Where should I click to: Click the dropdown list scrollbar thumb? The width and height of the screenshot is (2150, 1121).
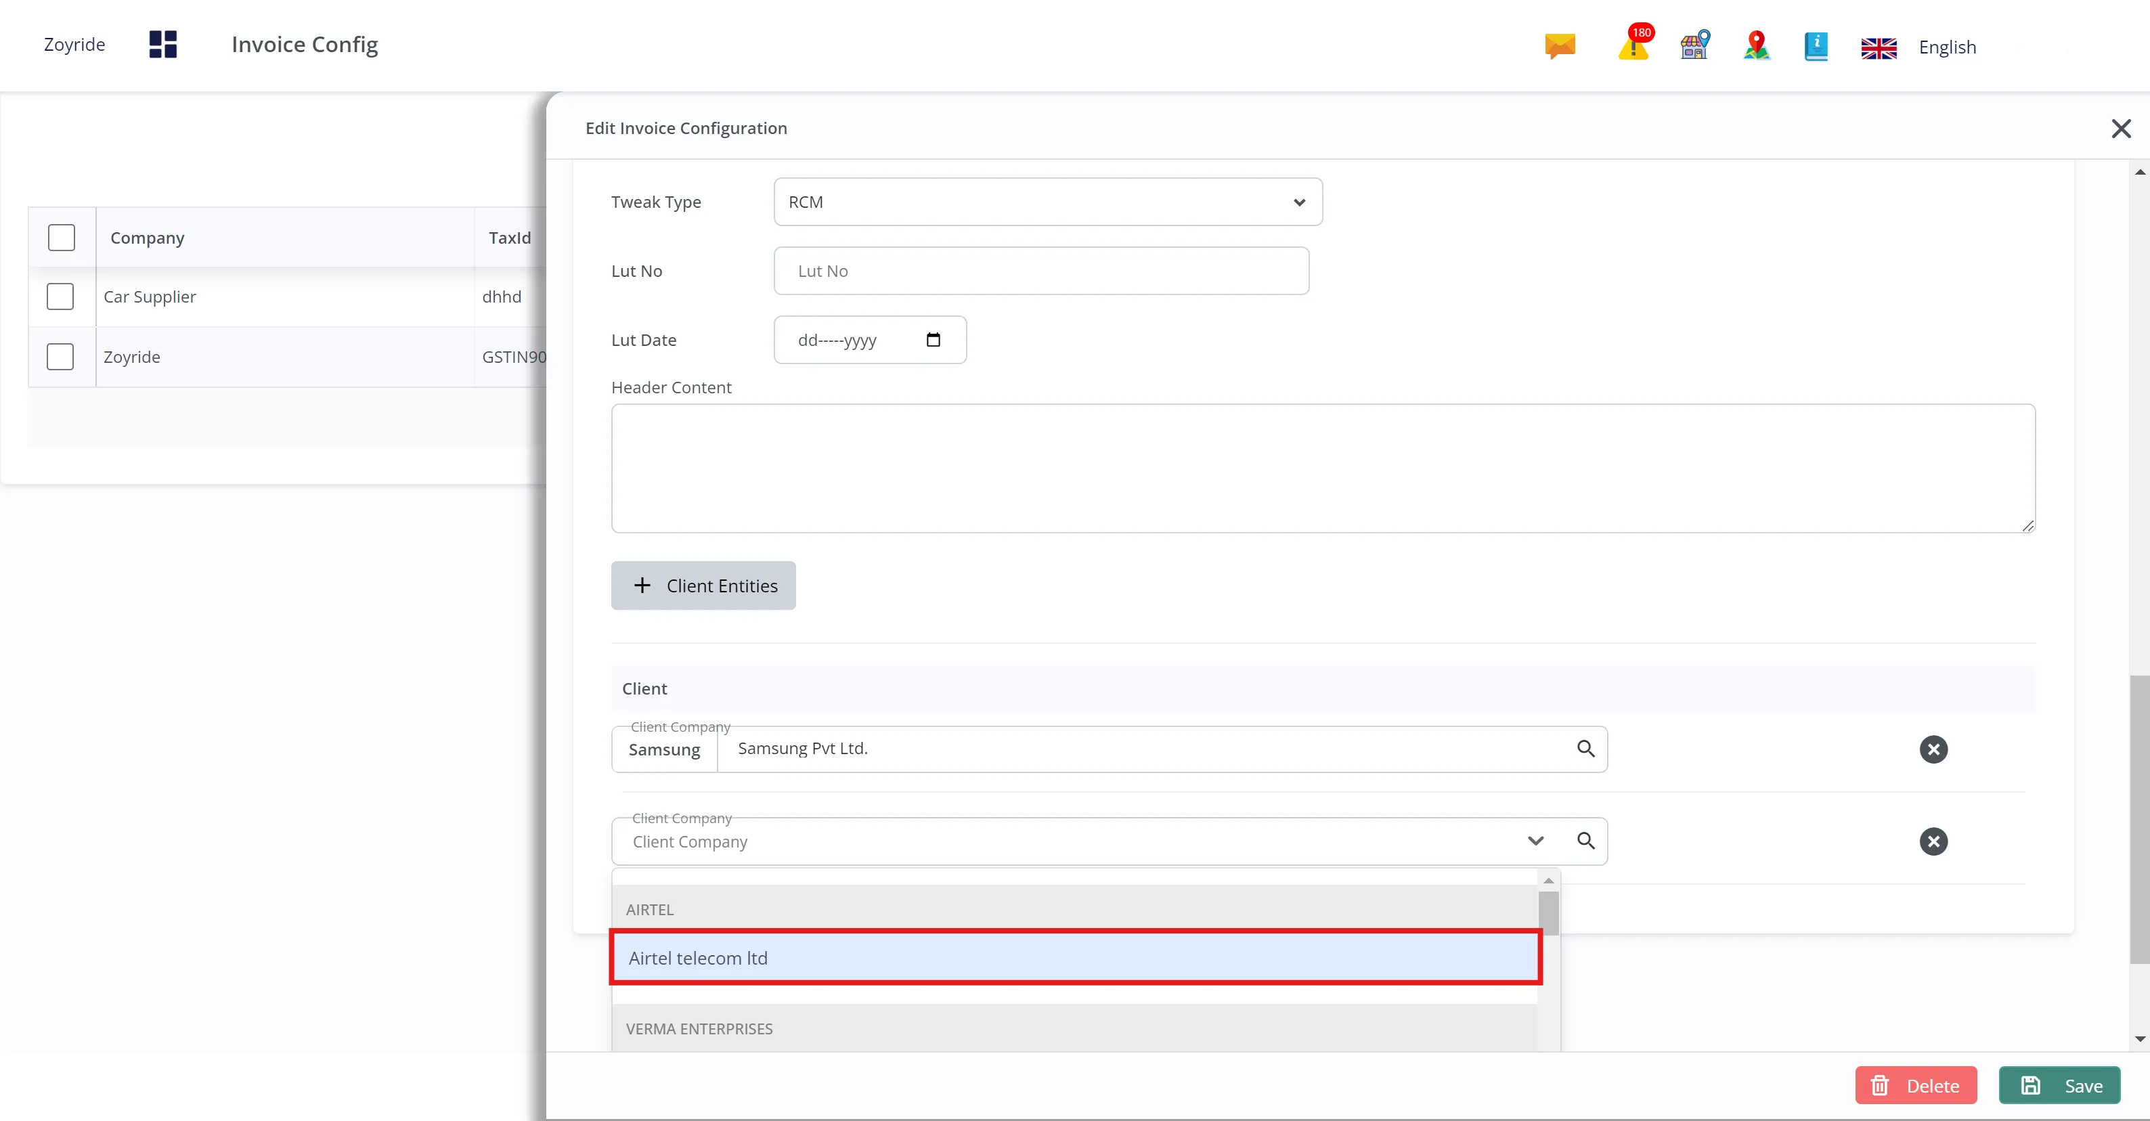(x=1548, y=913)
